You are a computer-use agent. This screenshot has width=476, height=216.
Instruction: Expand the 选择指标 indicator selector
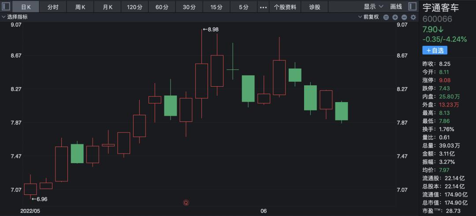(15, 17)
